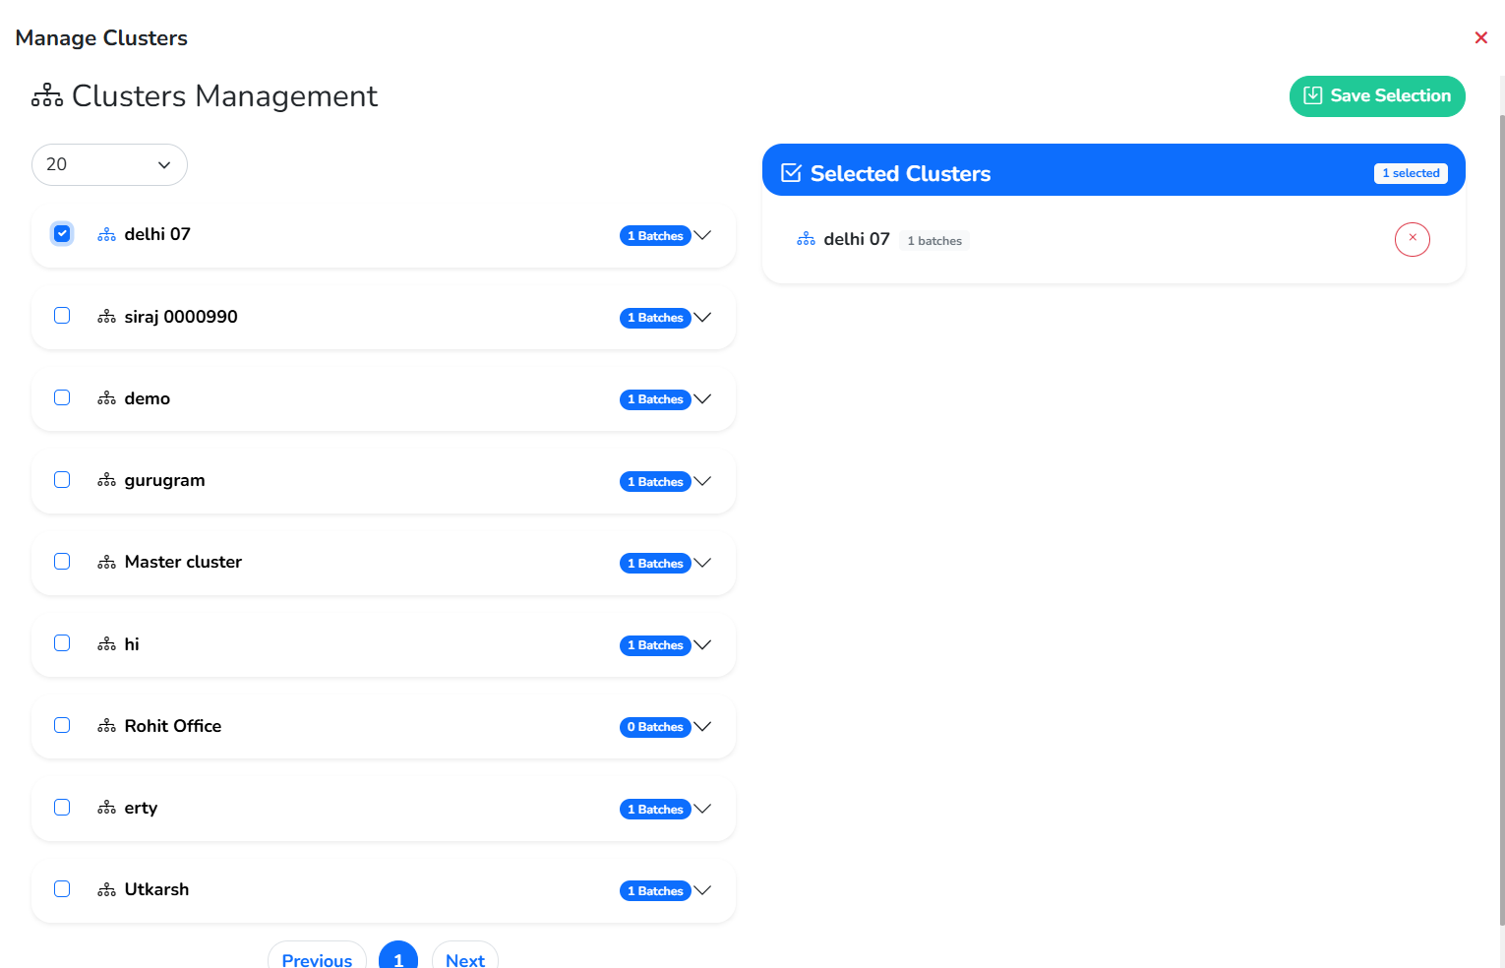Screen dimensions: 1505x968
Task: Click the cluster icon beside gurugram
Action: (106, 480)
